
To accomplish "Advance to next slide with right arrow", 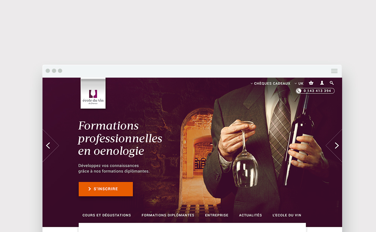I will (x=337, y=145).
